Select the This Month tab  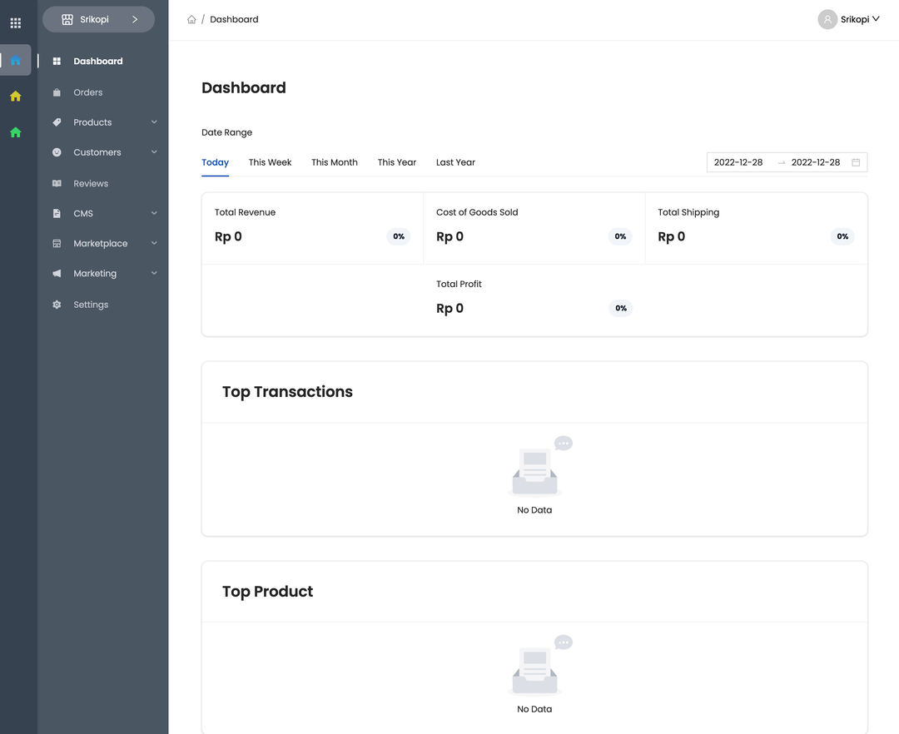[334, 162]
